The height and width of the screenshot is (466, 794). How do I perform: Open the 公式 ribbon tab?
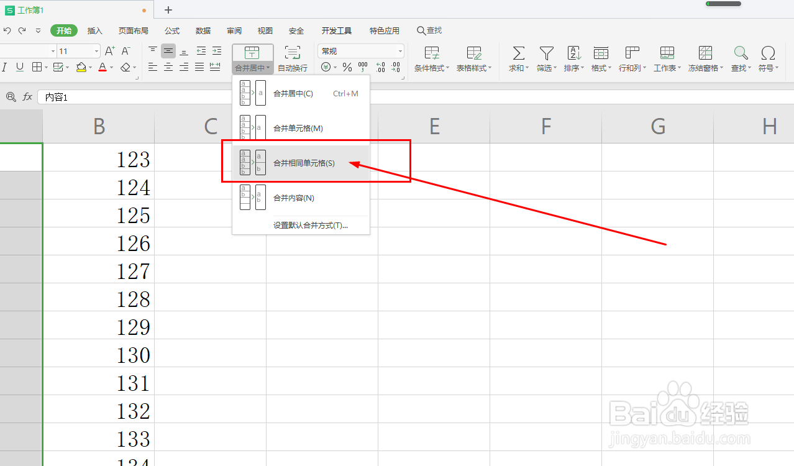pos(172,30)
